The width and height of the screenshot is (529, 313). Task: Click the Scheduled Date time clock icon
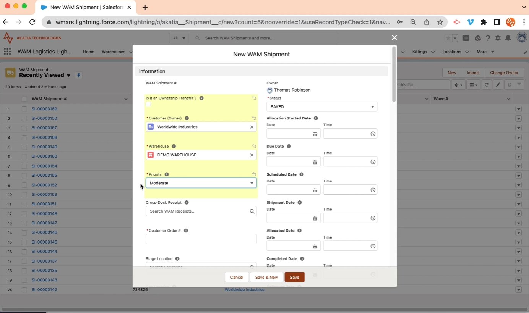click(x=373, y=190)
